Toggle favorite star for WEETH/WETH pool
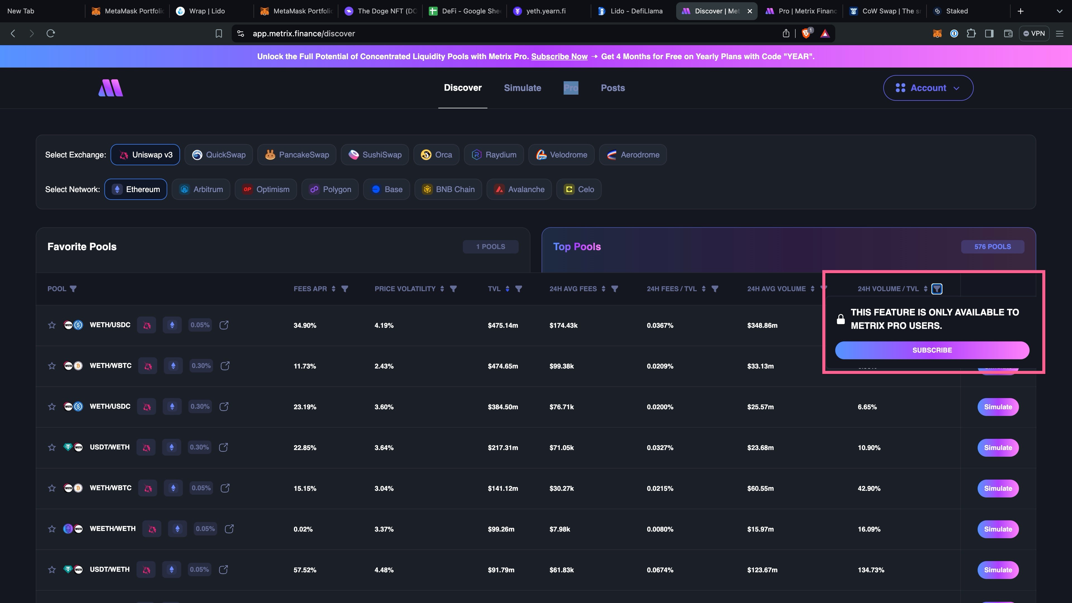This screenshot has width=1072, height=603. [x=52, y=529]
